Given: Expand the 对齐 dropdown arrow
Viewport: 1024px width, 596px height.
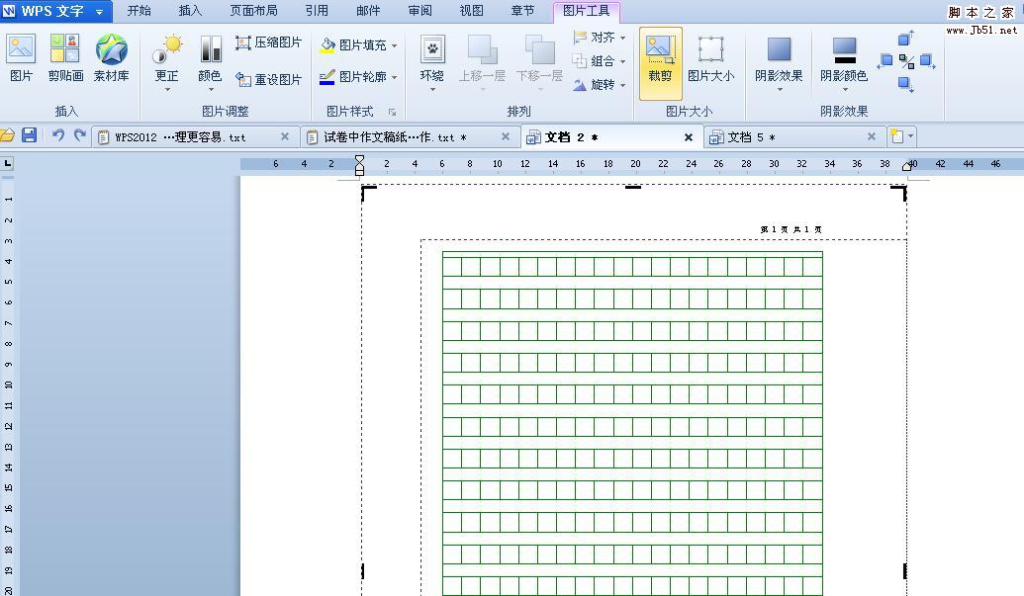Looking at the screenshot, I should pos(623,38).
